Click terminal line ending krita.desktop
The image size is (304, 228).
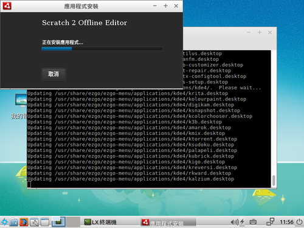click(x=128, y=94)
